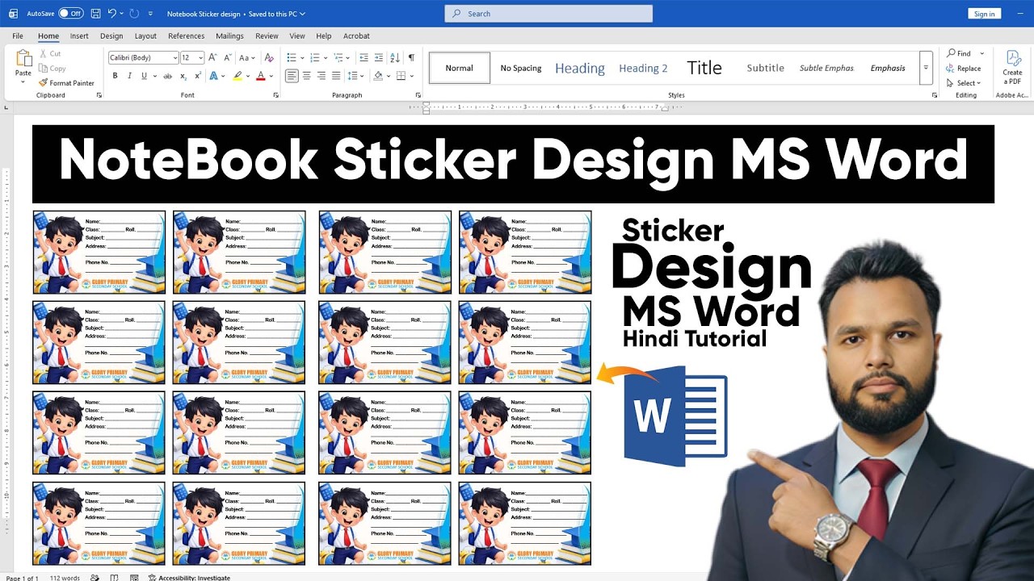
Task: Switch to the Layout tab
Action: [x=145, y=36]
